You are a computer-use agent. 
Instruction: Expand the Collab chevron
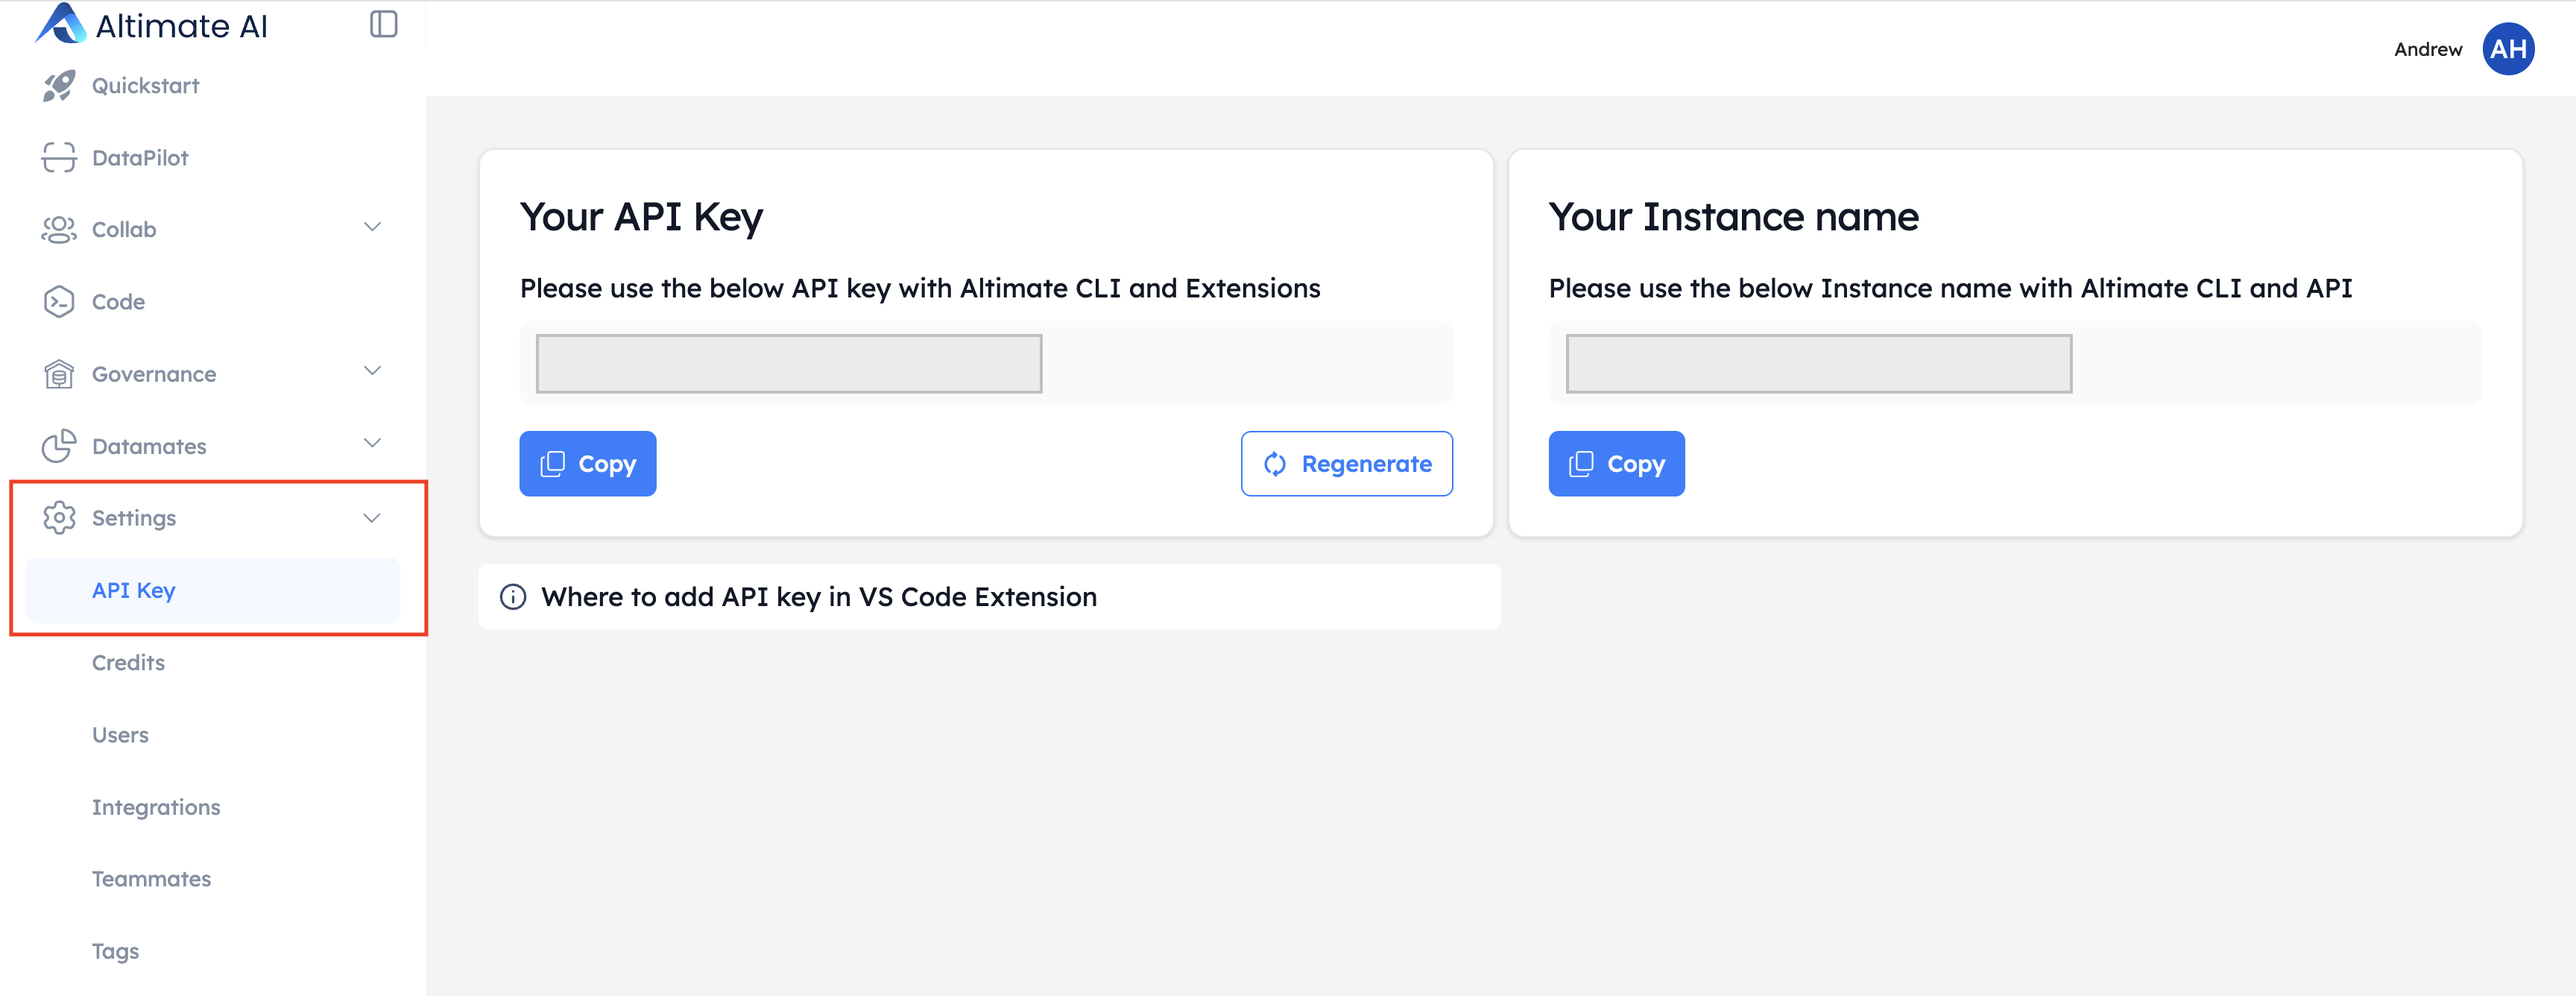click(x=373, y=228)
